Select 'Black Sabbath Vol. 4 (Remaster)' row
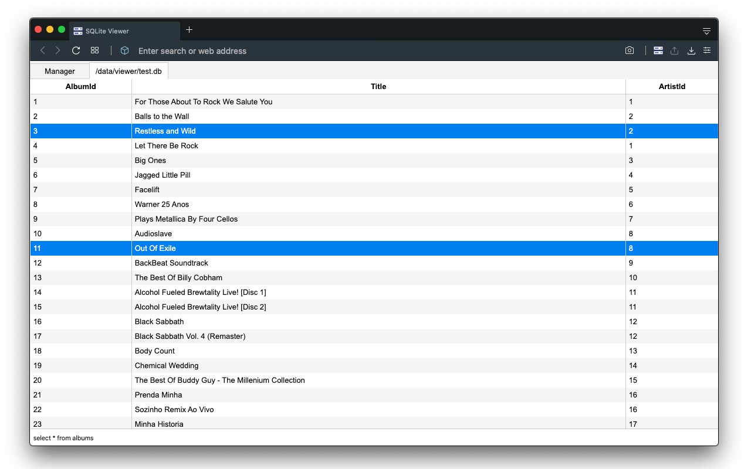 click(374, 336)
